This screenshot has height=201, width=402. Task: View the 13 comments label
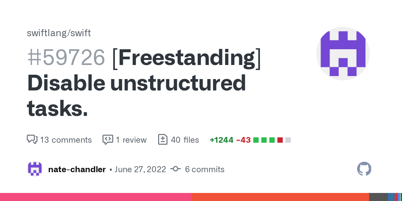66,140
